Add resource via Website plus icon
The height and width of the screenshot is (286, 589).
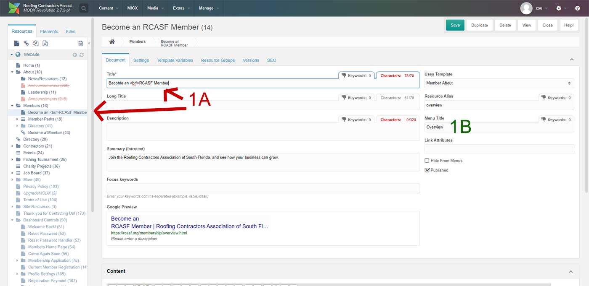pos(75,55)
